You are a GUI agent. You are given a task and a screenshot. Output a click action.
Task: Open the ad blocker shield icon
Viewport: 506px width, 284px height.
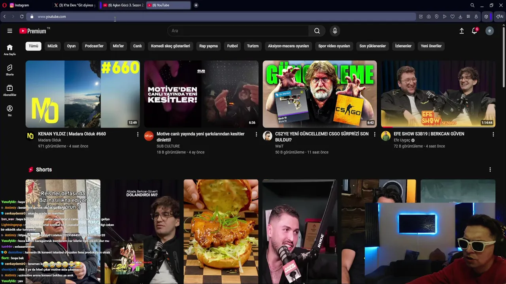[436, 17]
